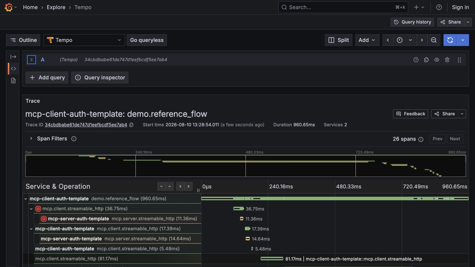
Task: Collapse the mcp.client.streamable_http 36.75ms span
Action: click(x=31, y=209)
